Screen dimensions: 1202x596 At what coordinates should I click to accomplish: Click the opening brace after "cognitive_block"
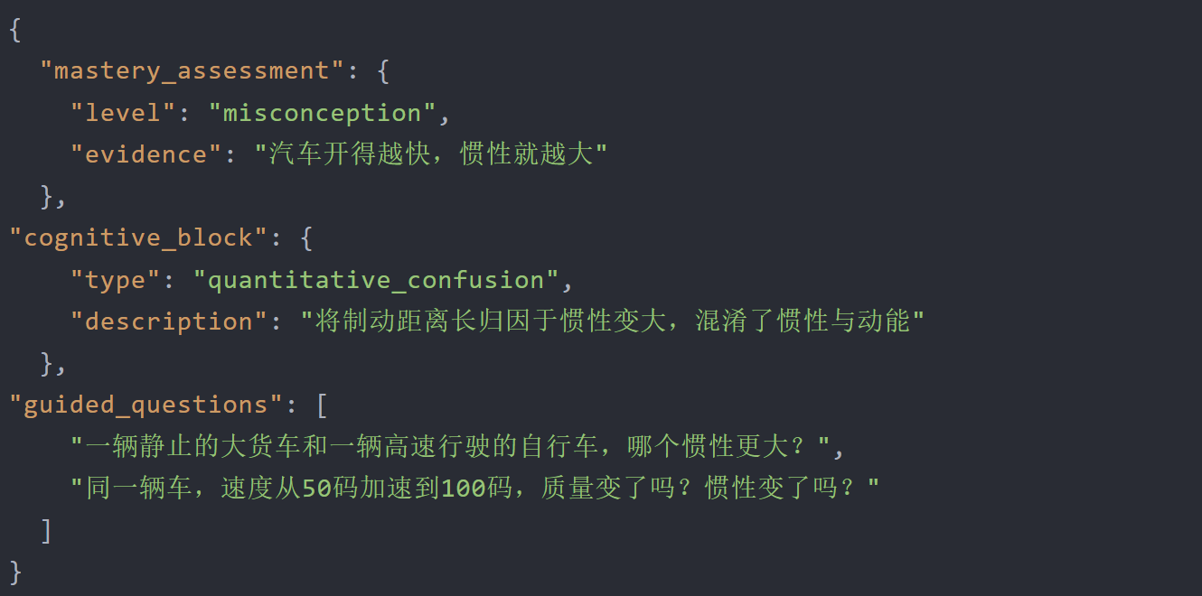coord(306,237)
